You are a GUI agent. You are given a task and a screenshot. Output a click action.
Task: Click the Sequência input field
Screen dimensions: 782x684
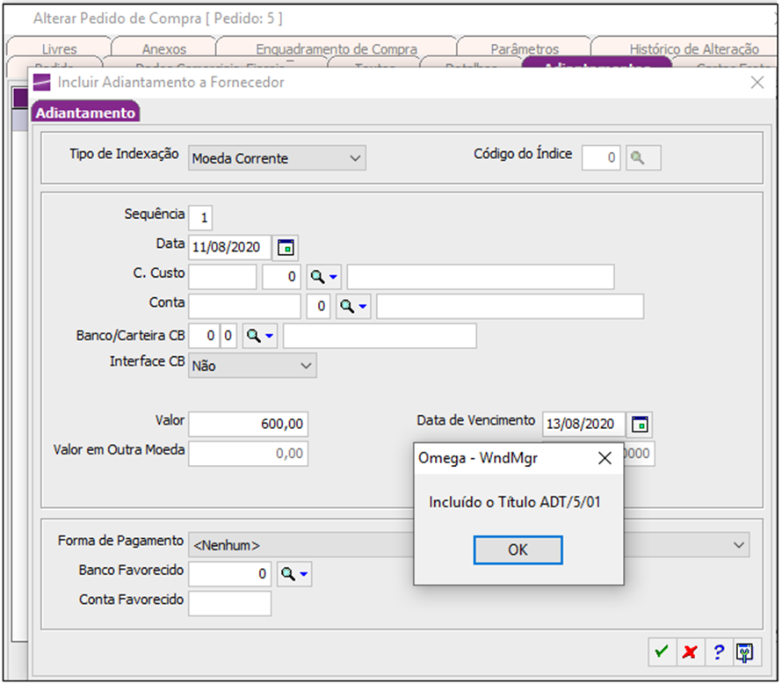click(x=200, y=217)
